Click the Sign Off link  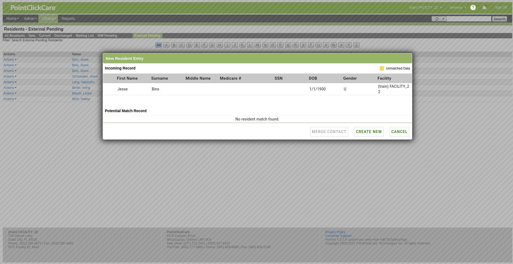[501, 8]
